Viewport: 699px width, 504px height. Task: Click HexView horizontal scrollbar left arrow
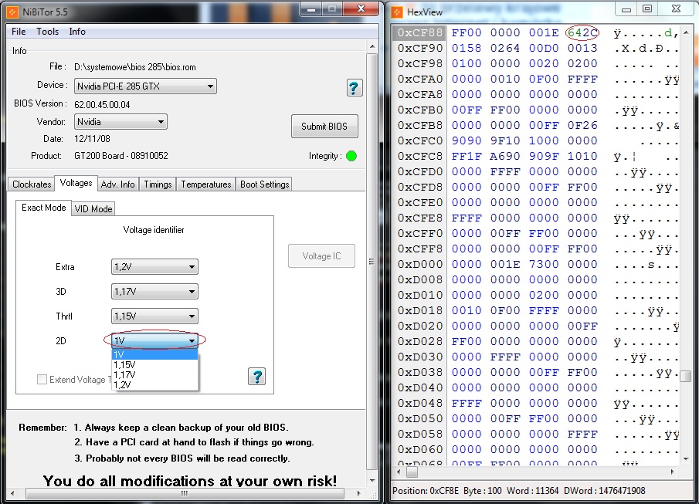[399, 472]
